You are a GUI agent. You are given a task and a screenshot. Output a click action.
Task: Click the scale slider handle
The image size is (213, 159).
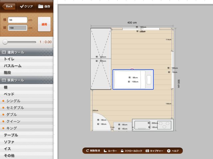click(5, 42)
